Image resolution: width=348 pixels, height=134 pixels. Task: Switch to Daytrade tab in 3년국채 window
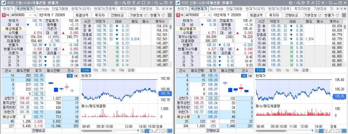(42, 9)
